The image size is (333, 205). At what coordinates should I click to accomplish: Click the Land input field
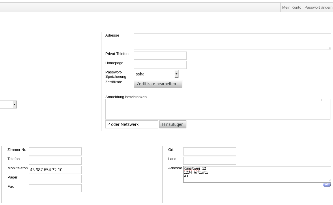point(209,161)
